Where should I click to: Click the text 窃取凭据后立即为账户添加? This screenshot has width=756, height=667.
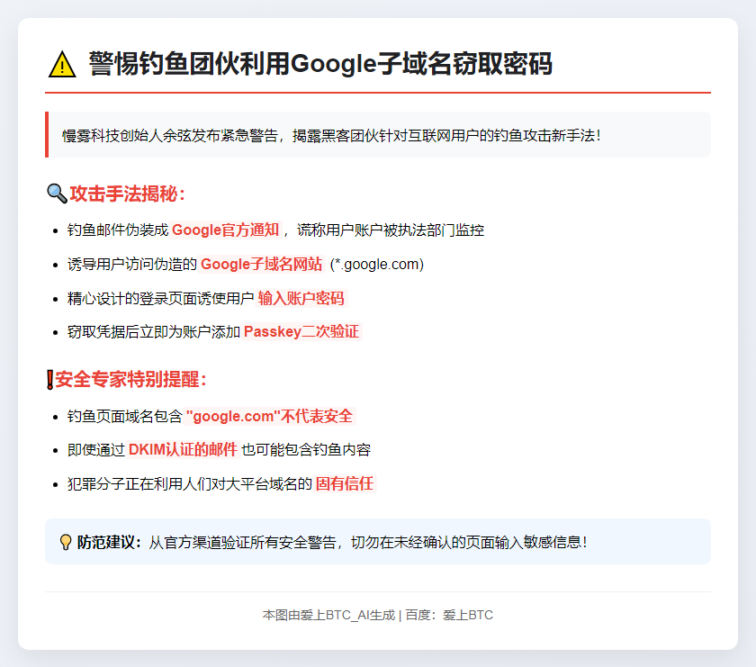pos(153,332)
